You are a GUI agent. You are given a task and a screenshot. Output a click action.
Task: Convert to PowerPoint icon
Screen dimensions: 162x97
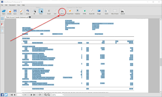[x=70, y=12]
